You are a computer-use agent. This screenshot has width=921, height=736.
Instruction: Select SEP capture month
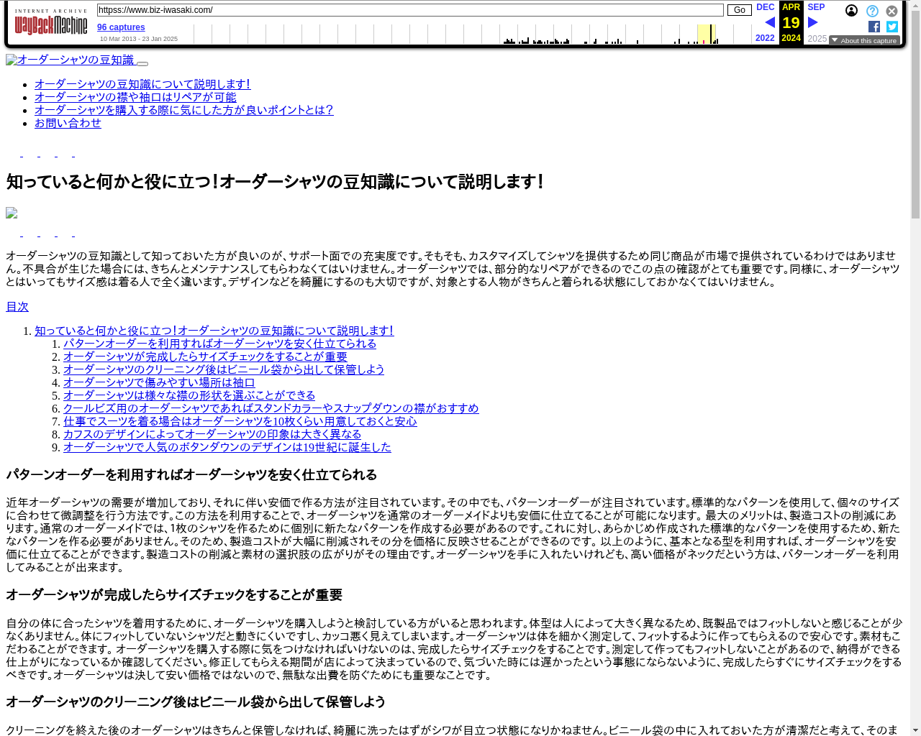tap(816, 7)
